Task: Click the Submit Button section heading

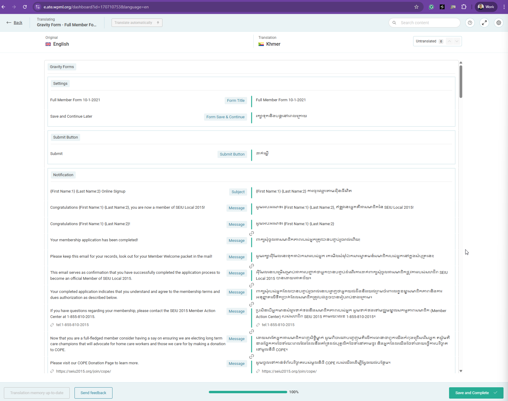Action: click(x=66, y=137)
